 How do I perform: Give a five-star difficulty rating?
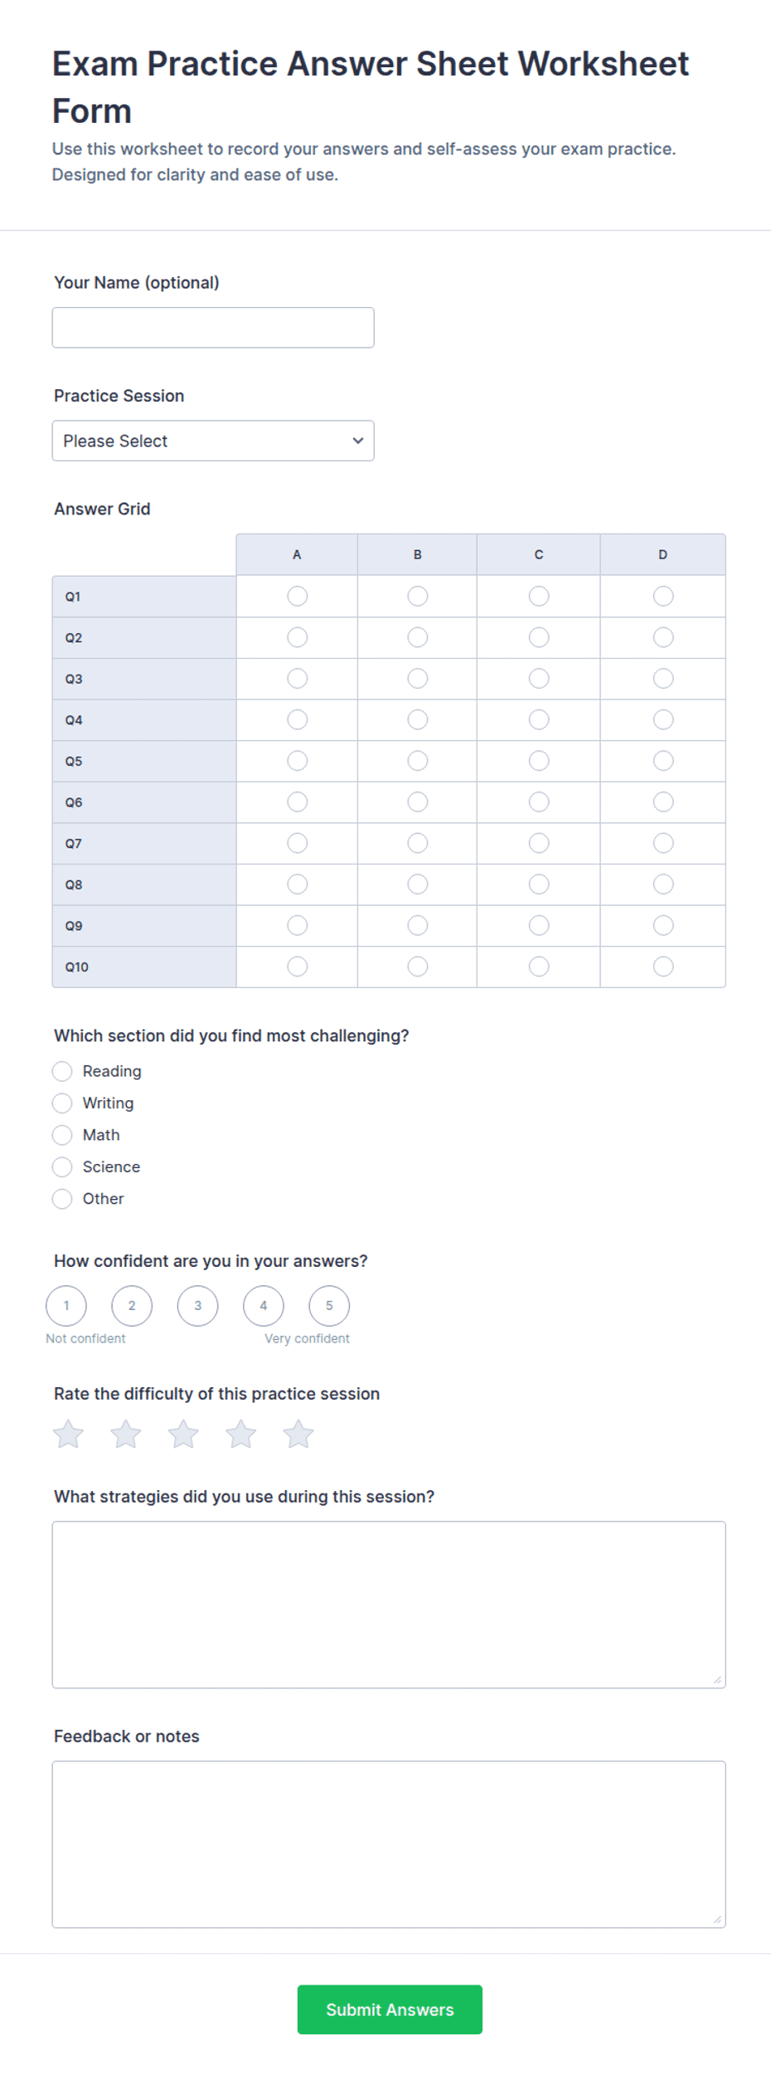(298, 1434)
